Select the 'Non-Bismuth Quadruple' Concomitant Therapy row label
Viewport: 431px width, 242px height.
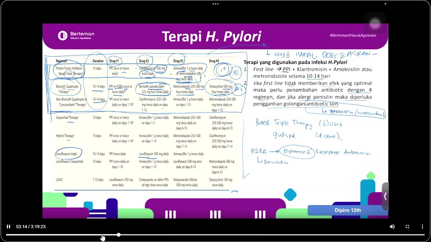(x=71, y=102)
